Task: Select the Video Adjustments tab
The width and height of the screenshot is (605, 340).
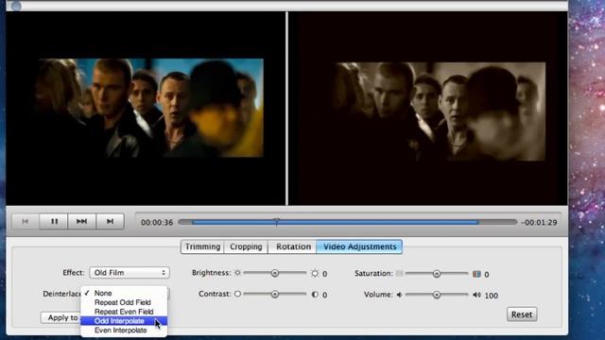Action: coord(359,246)
